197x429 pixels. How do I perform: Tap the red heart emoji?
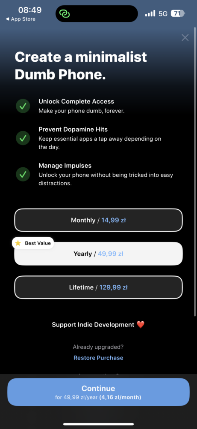click(140, 325)
